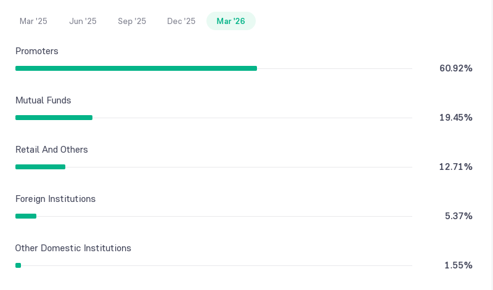
Task: Open the Sep '25 tab
Action: [x=132, y=21]
